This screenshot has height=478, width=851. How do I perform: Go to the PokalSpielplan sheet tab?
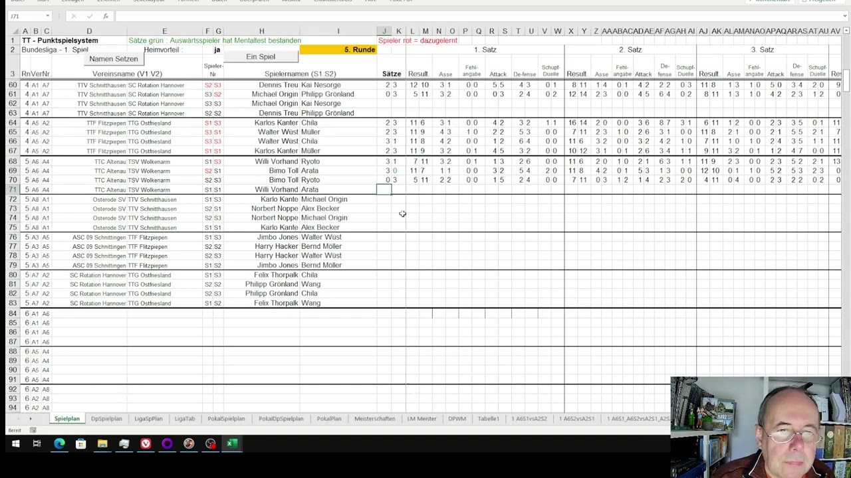(226, 419)
